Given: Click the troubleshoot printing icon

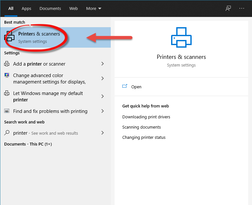Looking at the screenshot, I should tap(7, 111).
